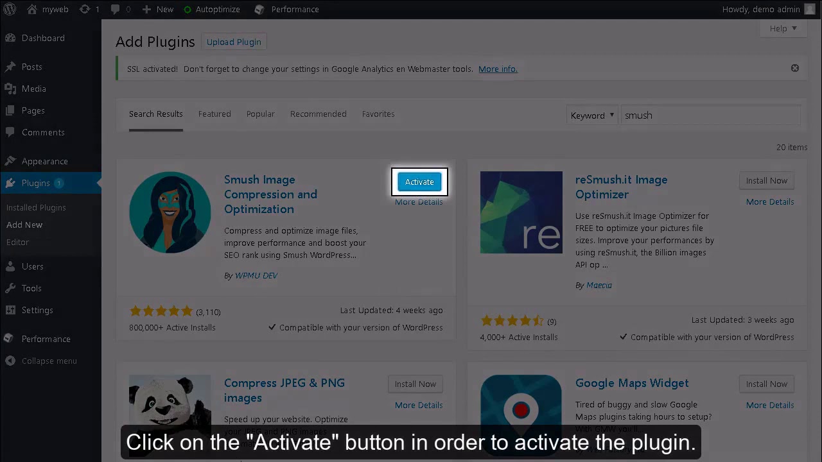822x462 pixels.
Task: Open the New content menu
Action: 157,10
